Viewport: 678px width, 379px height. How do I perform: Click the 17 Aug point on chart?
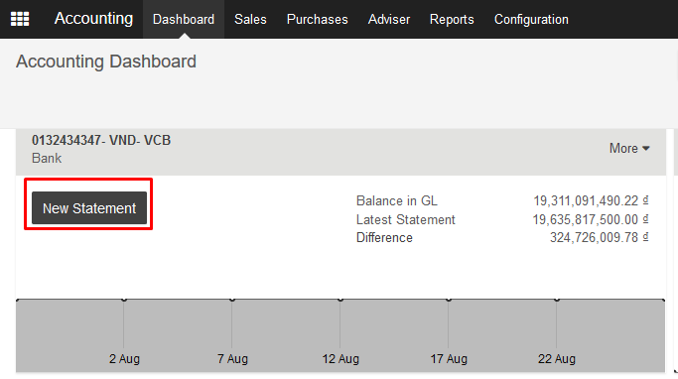coord(449,299)
